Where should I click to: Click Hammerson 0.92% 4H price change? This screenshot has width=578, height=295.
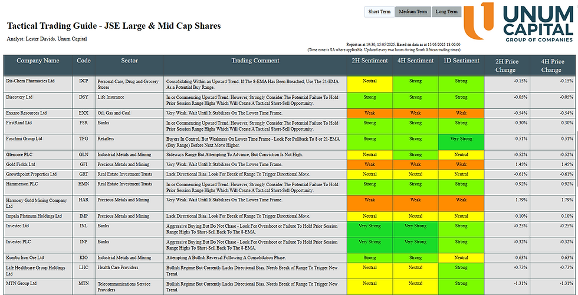click(567, 184)
